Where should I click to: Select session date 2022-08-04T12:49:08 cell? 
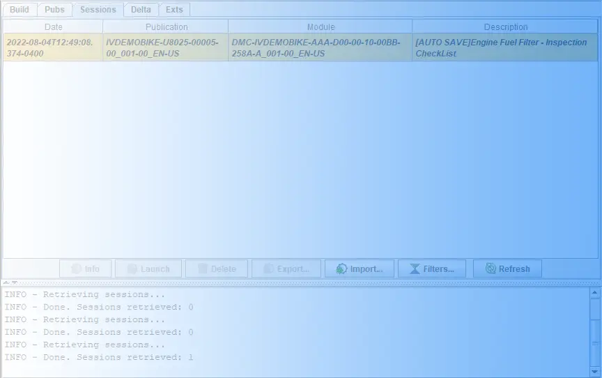point(53,47)
